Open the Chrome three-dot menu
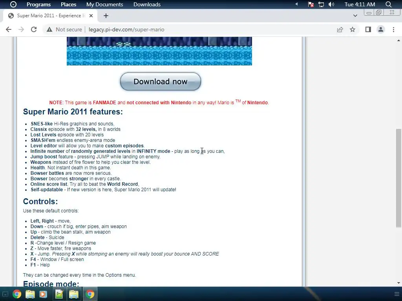The height and width of the screenshot is (301, 402). tap(393, 29)
